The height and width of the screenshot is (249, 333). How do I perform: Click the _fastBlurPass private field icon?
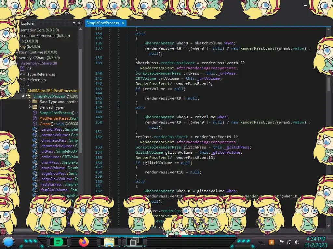35,184
